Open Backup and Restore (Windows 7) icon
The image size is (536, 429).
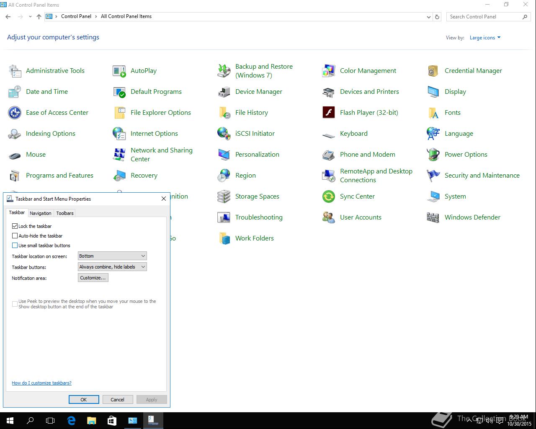(224, 71)
